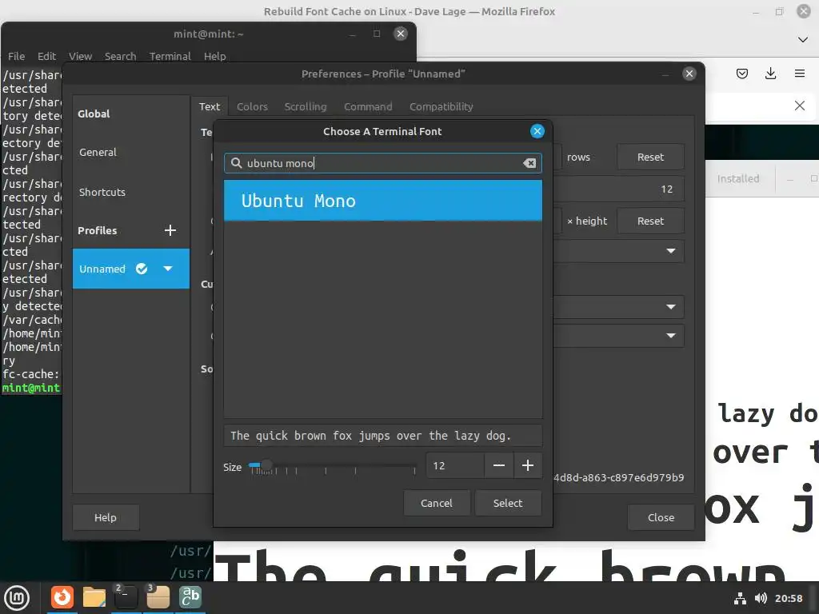
Task: Close the Choose A Terminal Font dialog
Action: coord(537,131)
